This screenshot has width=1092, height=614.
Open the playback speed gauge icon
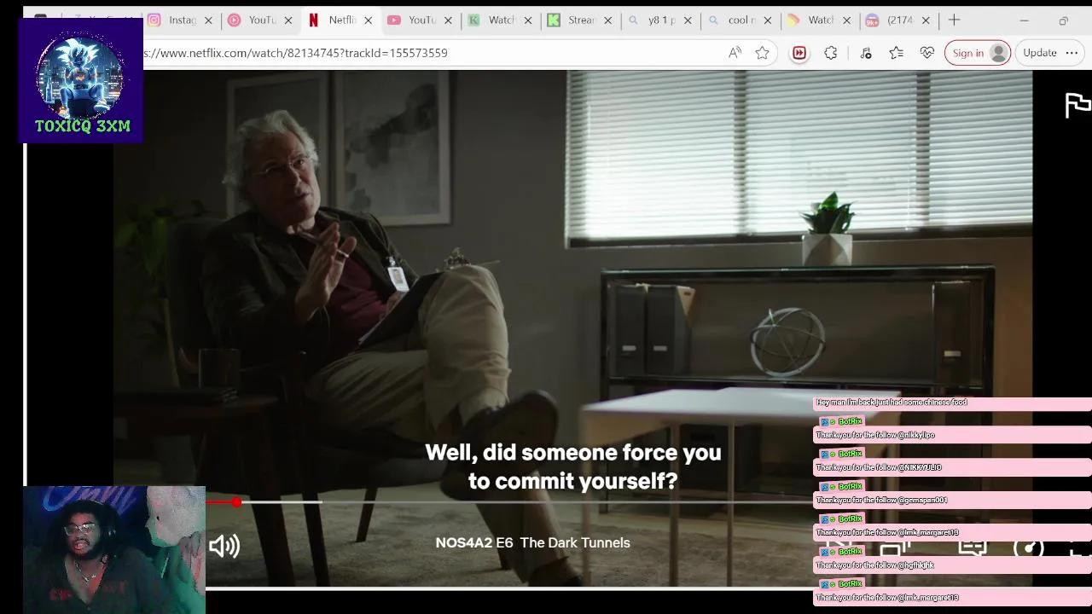pyautogui.click(x=1029, y=547)
